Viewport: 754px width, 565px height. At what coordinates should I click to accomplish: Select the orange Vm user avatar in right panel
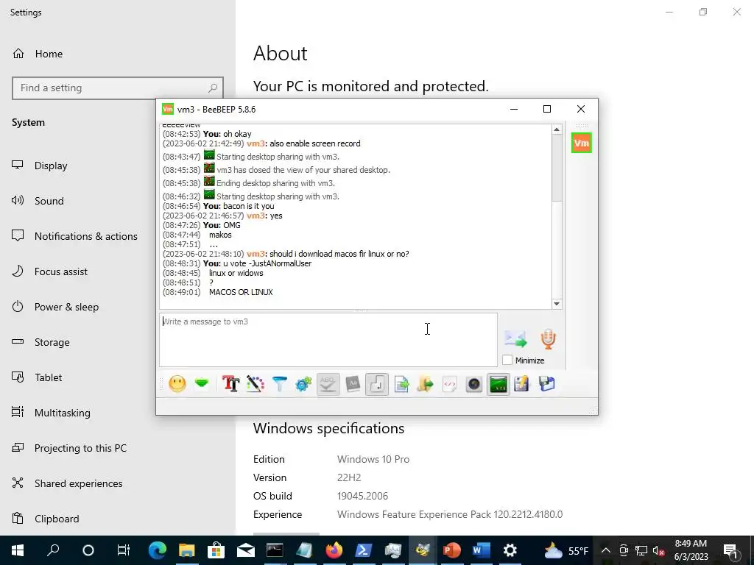582,143
